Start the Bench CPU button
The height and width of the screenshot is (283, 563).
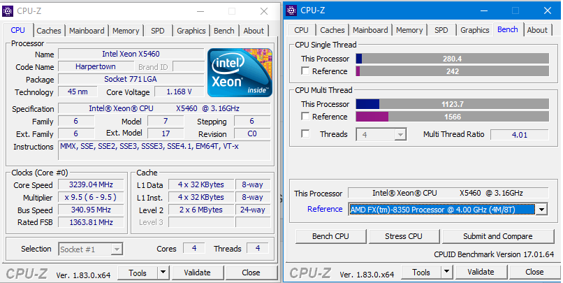point(330,236)
